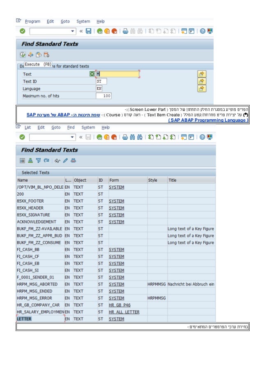
Task: Click the Change pencil icon in results toolbar
Action: click(x=65, y=161)
